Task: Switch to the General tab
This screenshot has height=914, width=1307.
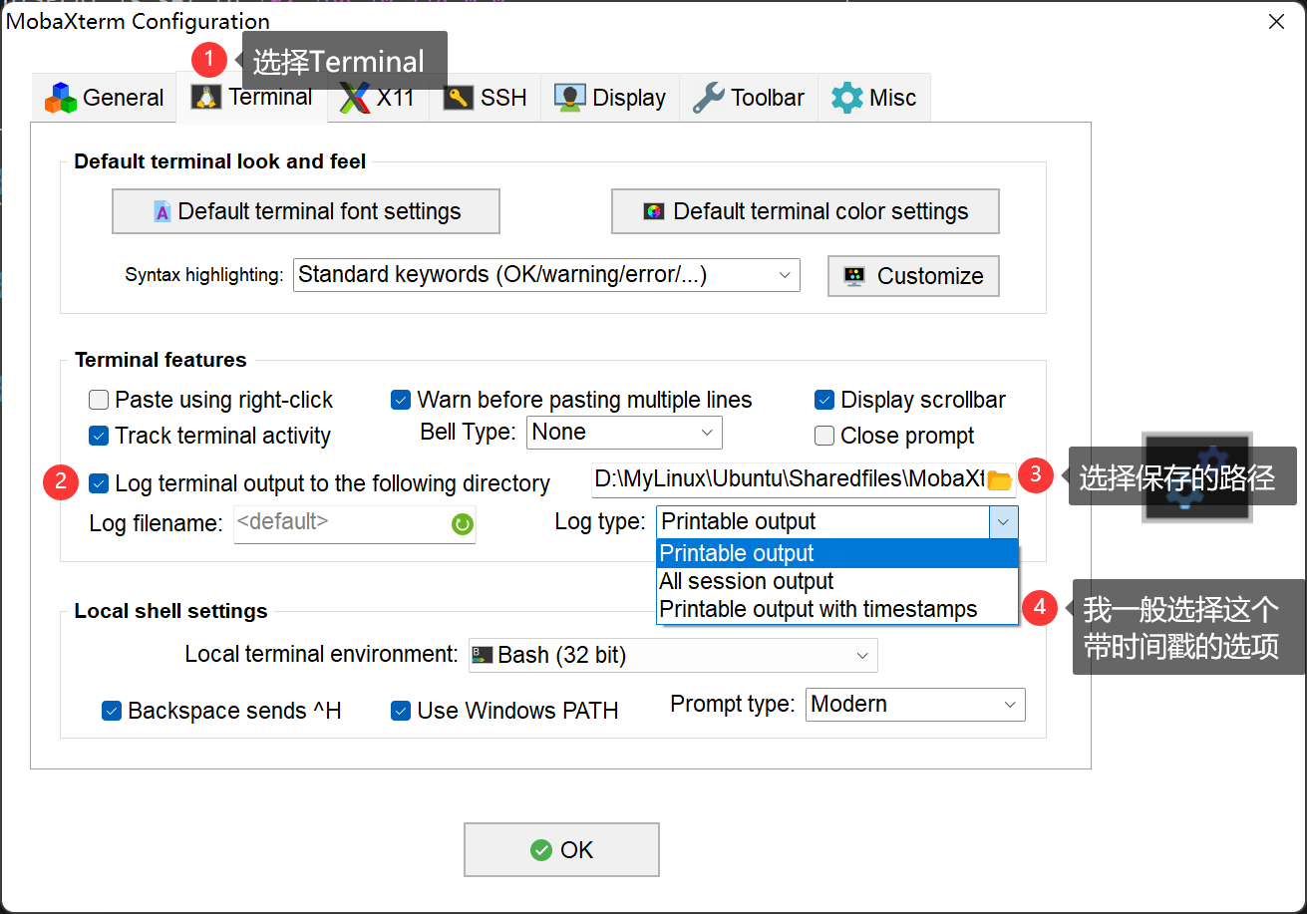Action: click(x=105, y=98)
